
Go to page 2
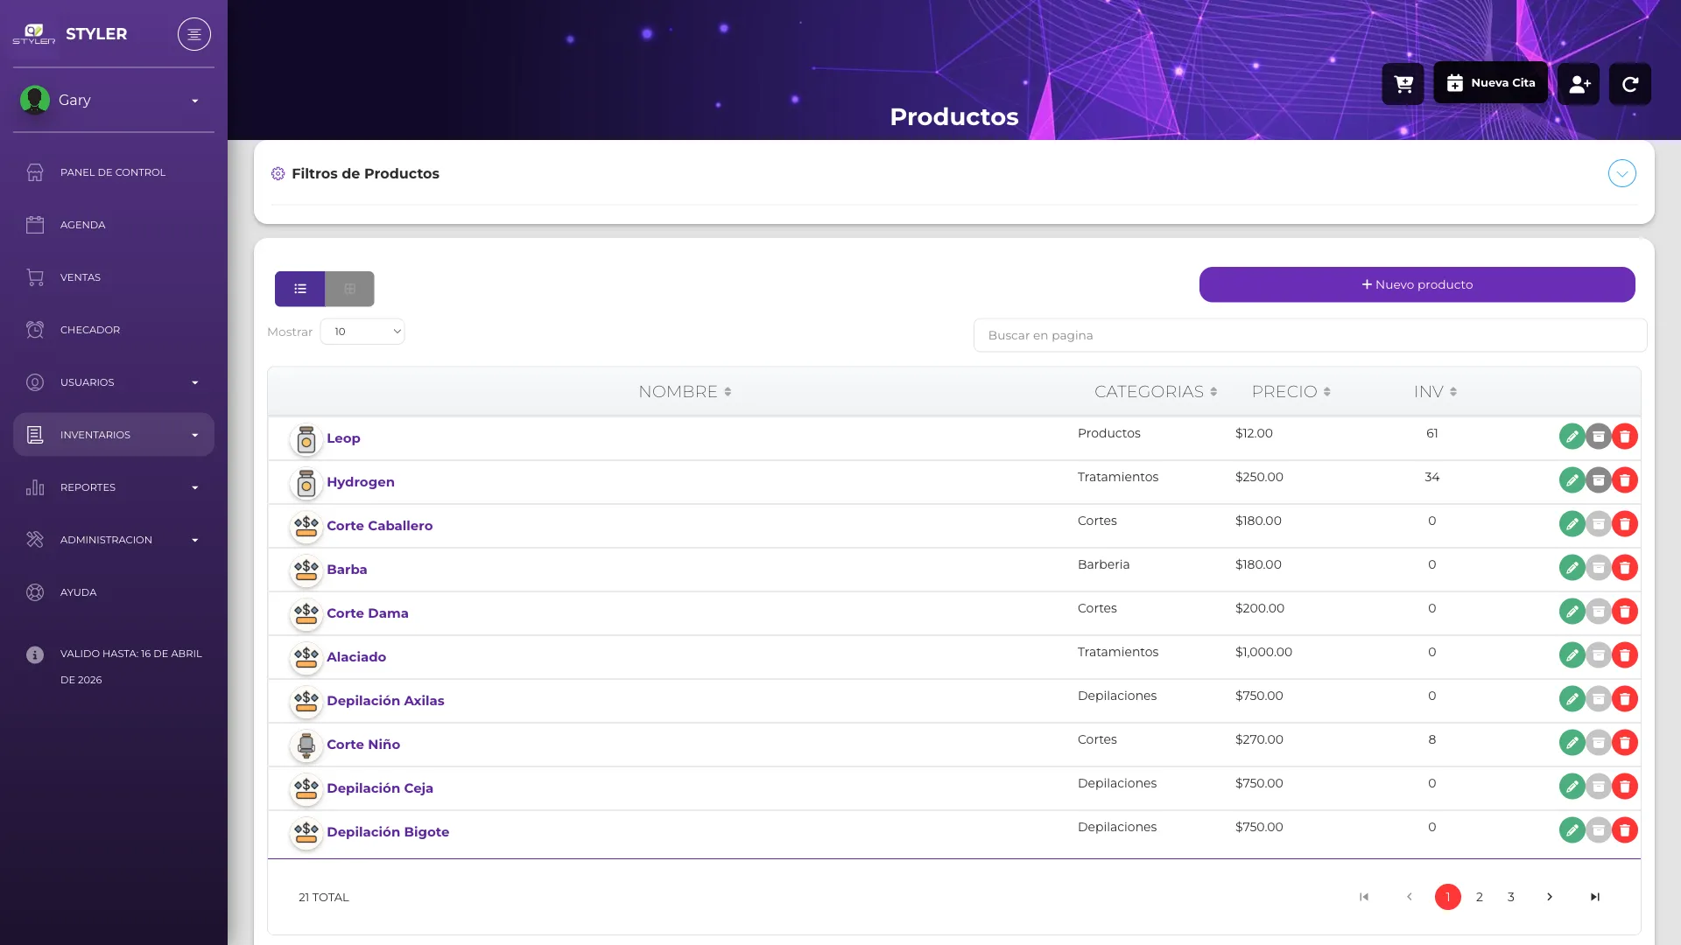1479,897
